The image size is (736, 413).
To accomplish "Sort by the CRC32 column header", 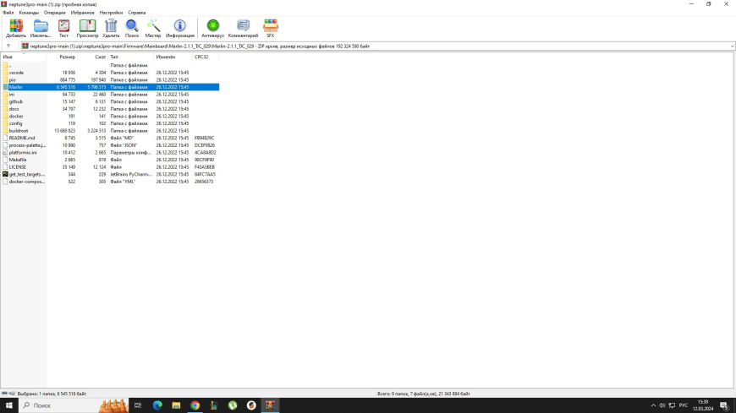I will click(206, 57).
